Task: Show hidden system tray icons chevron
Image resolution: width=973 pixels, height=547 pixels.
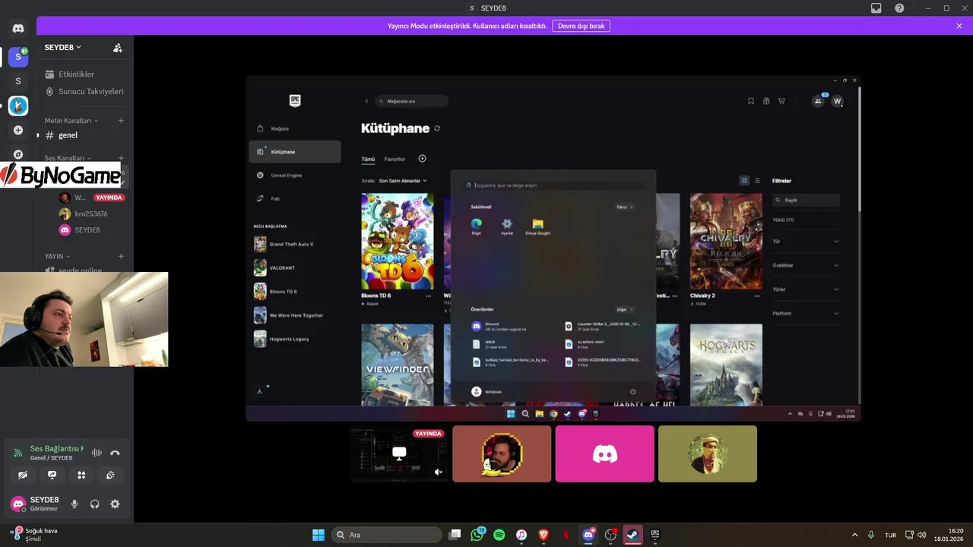Action: [x=854, y=535]
